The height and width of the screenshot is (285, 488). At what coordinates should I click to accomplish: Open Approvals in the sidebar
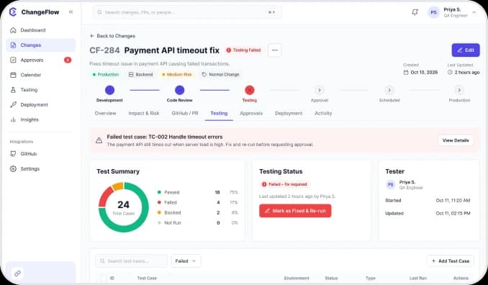pyautogui.click(x=40, y=60)
